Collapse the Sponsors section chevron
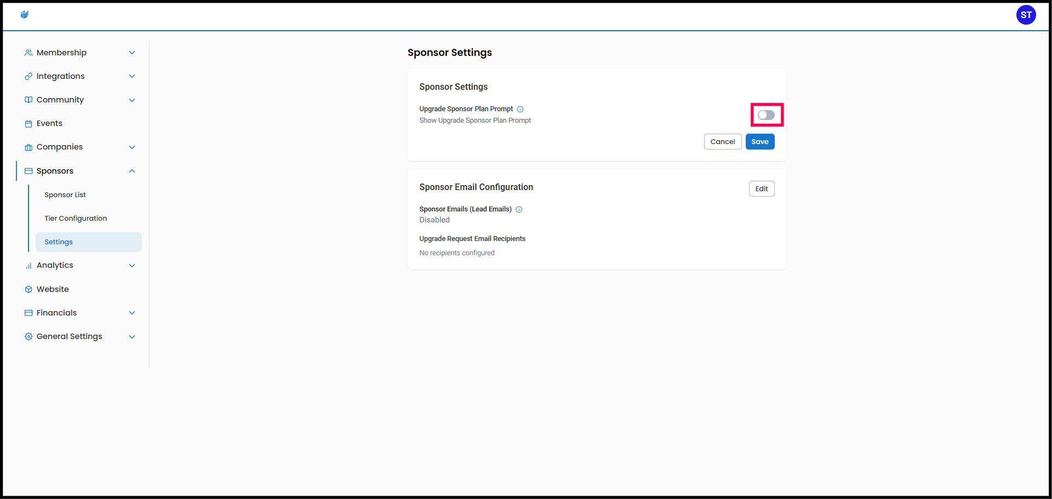This screenshot has width=1052, height=499. tap(132, 171)
